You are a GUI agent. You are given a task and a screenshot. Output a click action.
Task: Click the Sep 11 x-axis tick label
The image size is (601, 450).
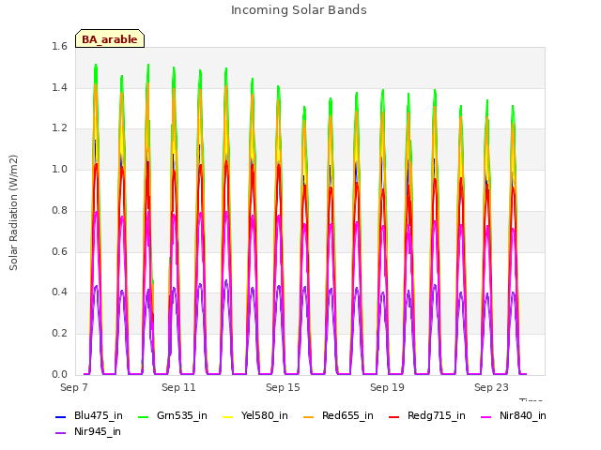point(178,387)
